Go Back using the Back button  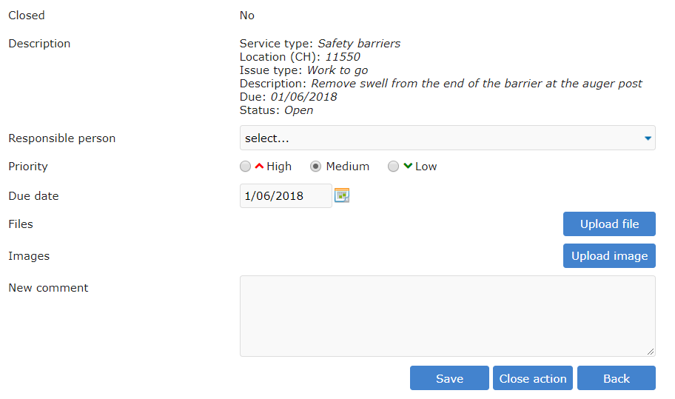[x=616, y=378]
